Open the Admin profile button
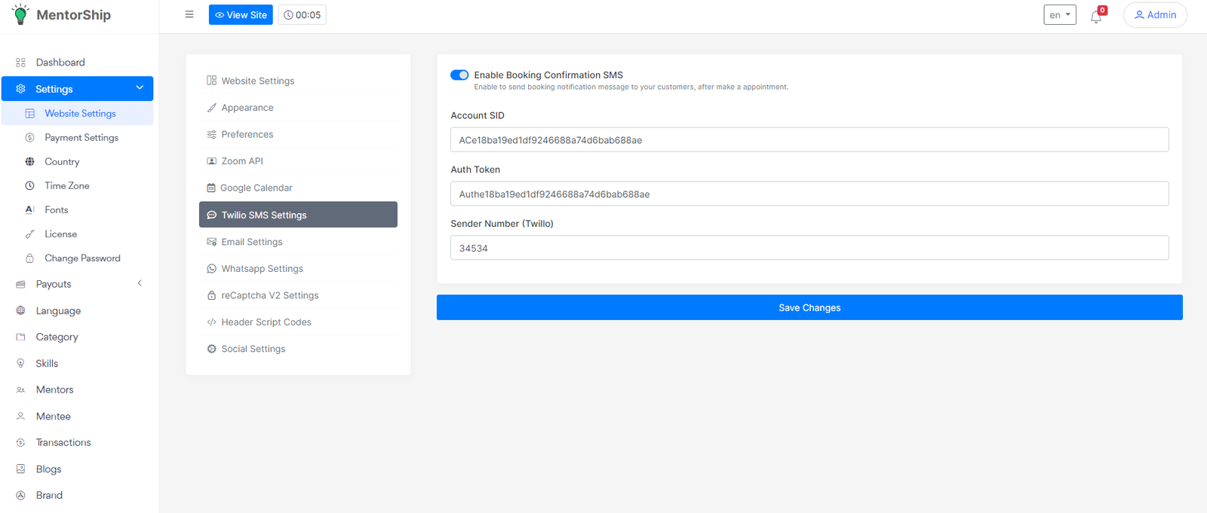 tap(1154, 15)
